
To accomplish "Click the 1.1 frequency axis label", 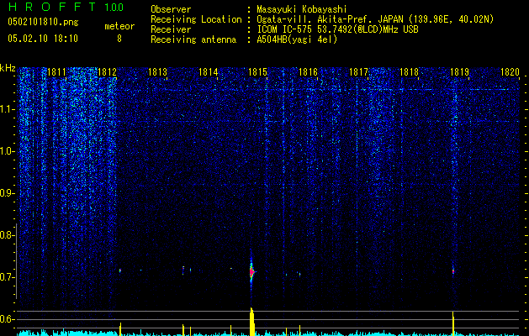I will click(x=7, y=109).
